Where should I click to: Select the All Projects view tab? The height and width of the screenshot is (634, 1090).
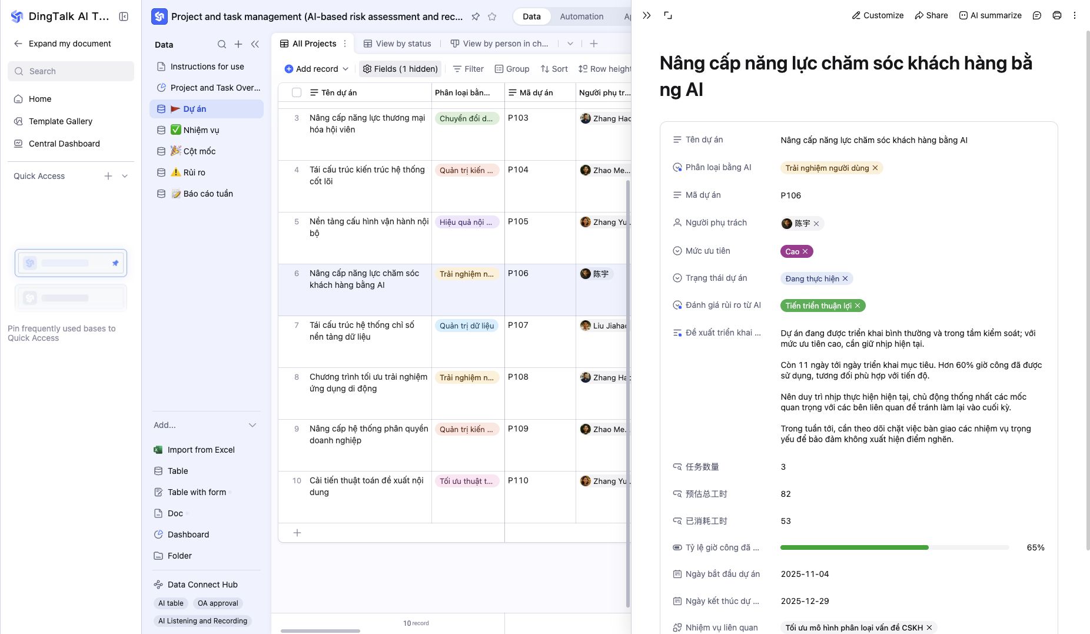coord(308,44)
